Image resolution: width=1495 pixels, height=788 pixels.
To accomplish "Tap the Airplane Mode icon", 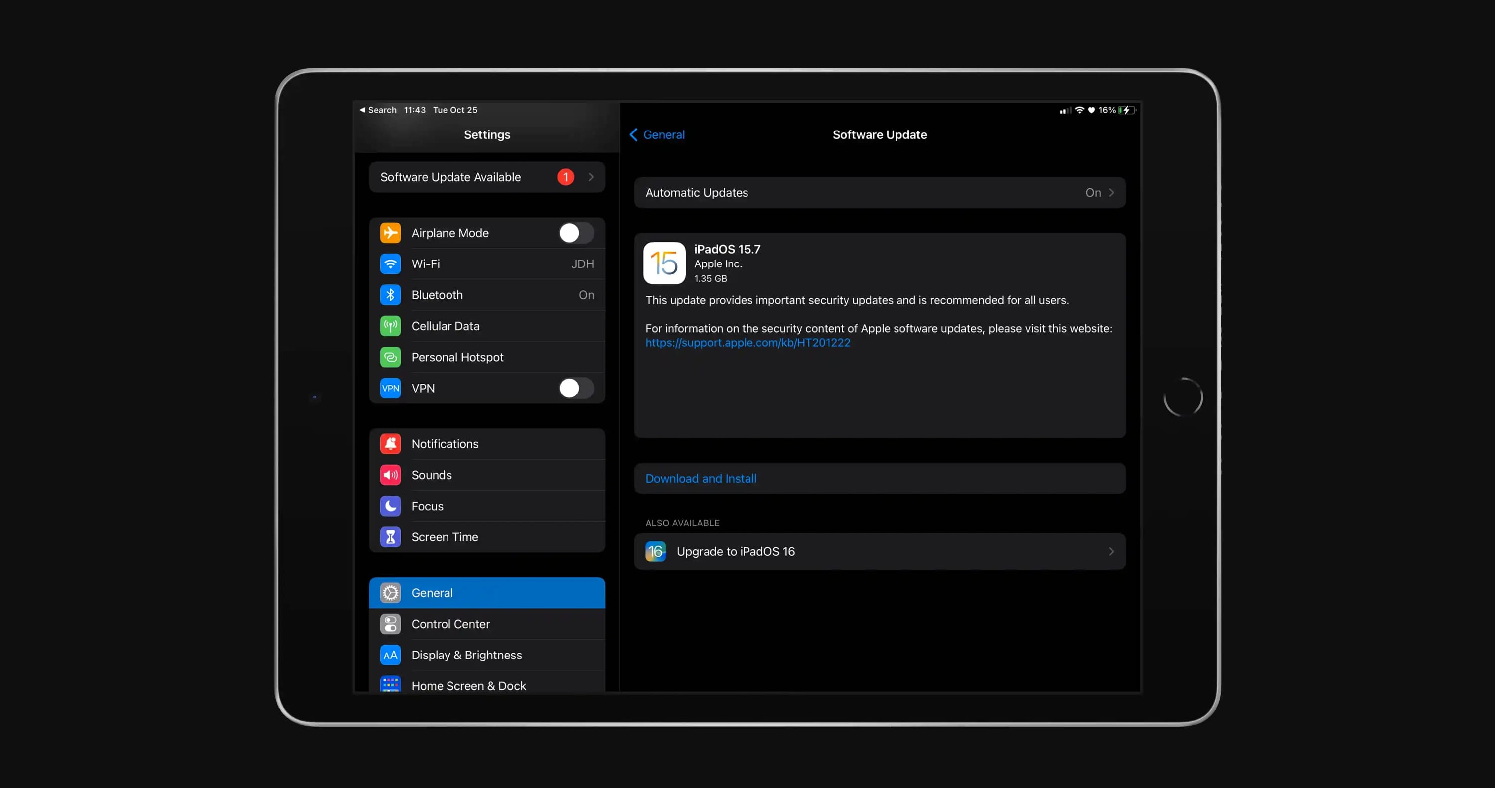I will click(x=391, y=232).
